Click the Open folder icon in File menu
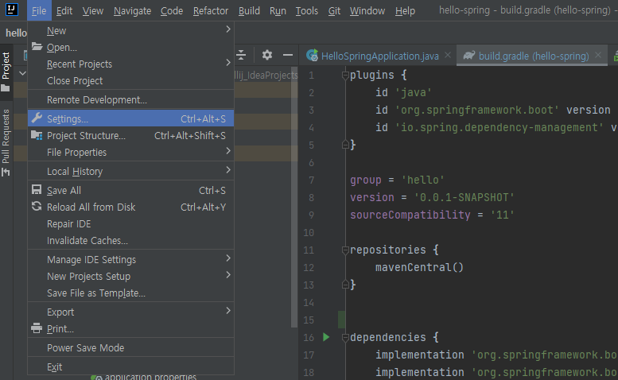Viewport: 618px width, 380px height. (37, 46)
